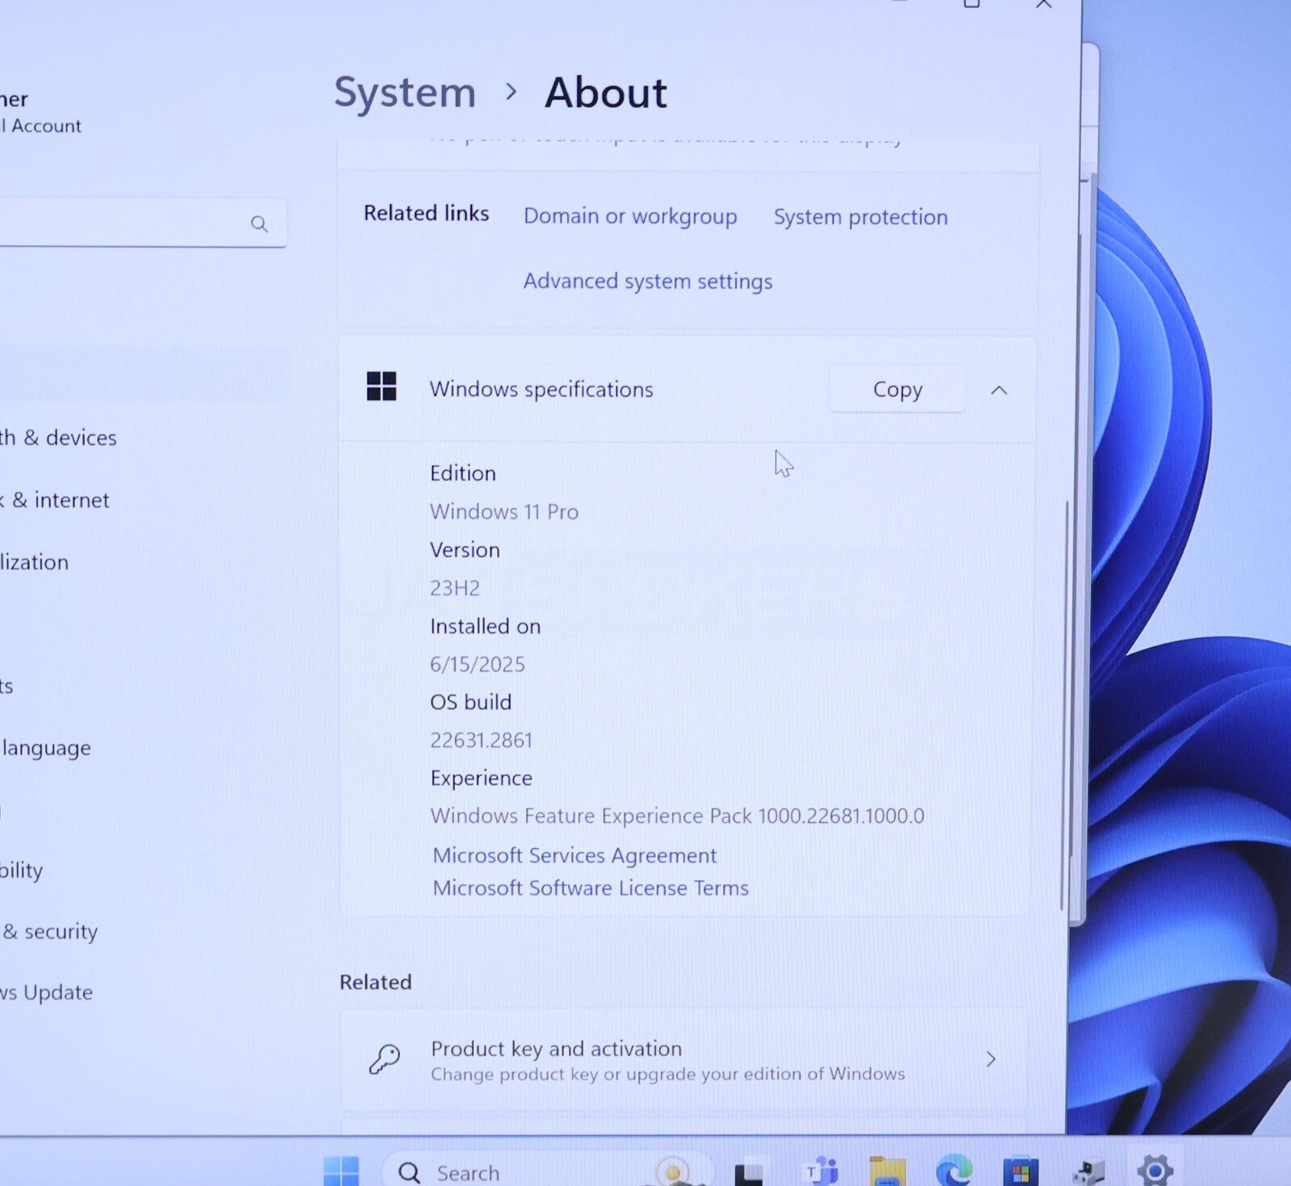Open Microsoft Store from the taskbar
The width and height of the screenshot is (1291, 1186).
[x=1021, y=1171]
